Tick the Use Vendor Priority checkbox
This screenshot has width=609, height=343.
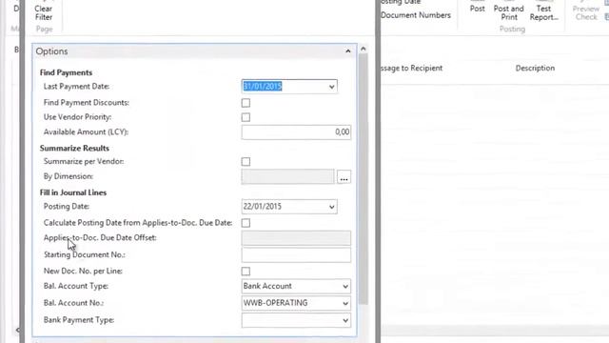tap(246, 117)
